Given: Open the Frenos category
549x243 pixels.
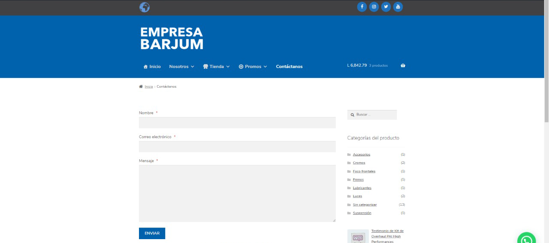Looking at the screenshot, I should pos(358,180).
